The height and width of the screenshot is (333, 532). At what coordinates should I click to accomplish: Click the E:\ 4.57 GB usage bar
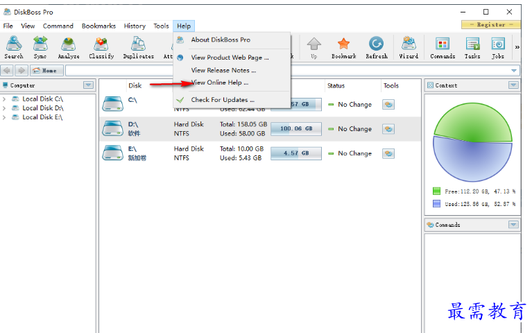tap(296, 153)
